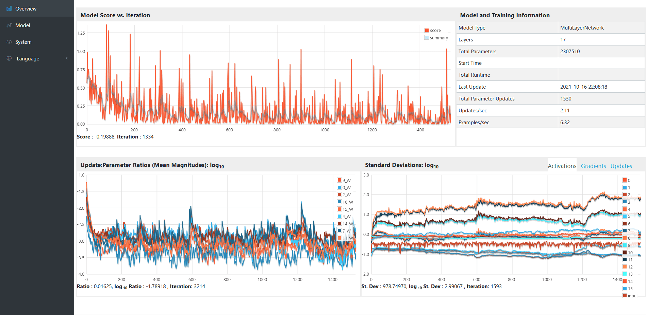Click the Score readout below score chart

(115, 137)
